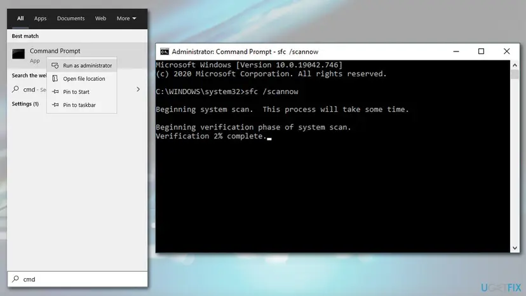Click the magnifier icon beside cmd web suggestion
Viewport: 526px width, 296px height.
[15, 90]
